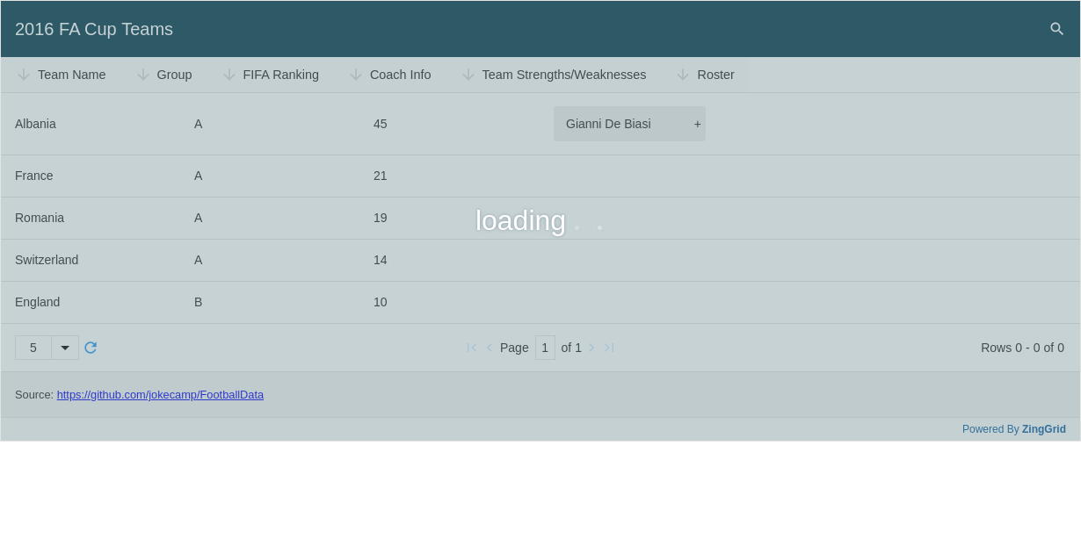Sort by Team Name arrow icon

pyautogui.click(x=24, y=75)
